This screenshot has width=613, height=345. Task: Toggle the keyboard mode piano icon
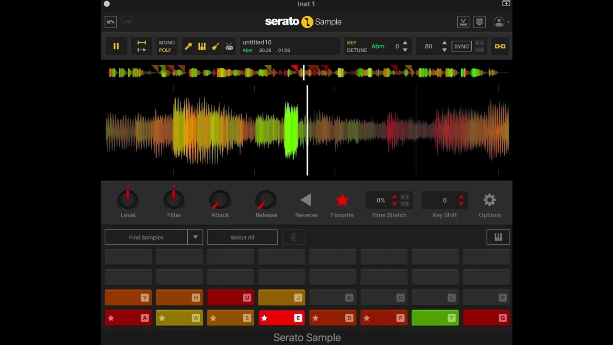click(498, 237)
